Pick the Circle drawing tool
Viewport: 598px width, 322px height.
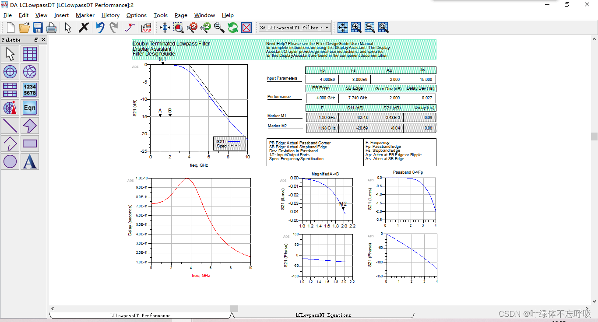pos(11,161)
